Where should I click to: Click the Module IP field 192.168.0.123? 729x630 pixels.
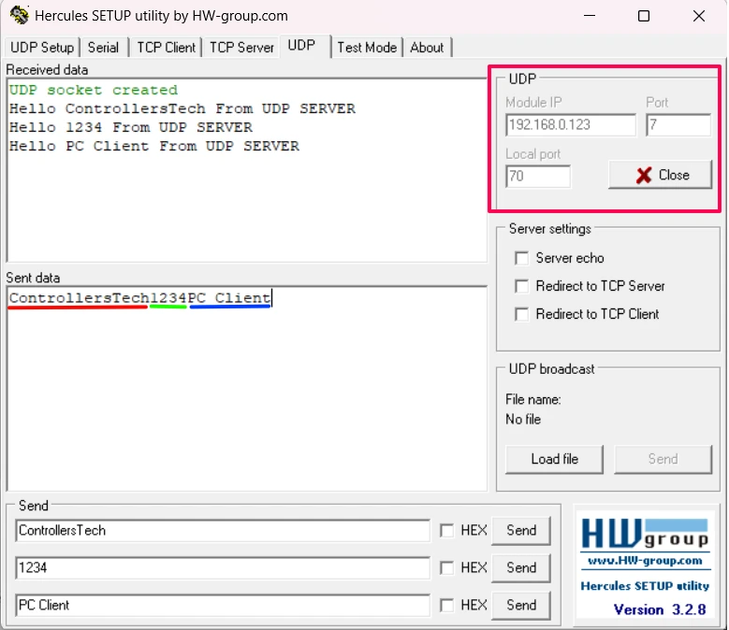[x=571, y=125]
